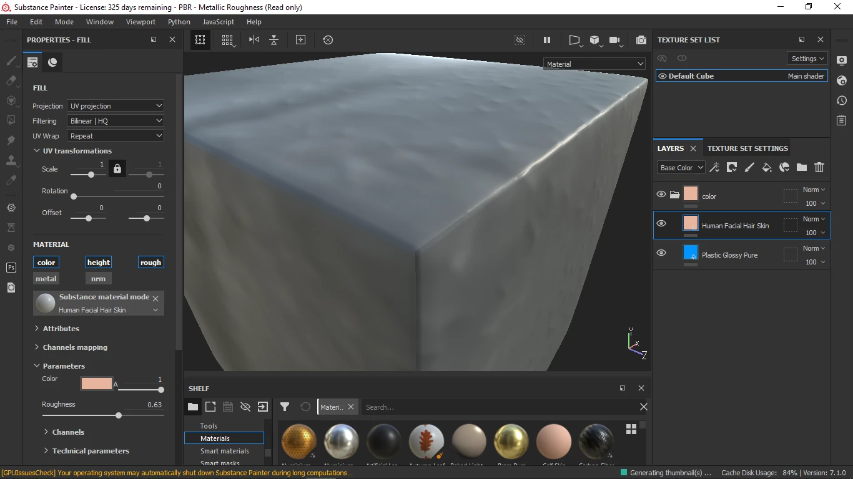
Task: Open the File menu
Action: [x=12, y=22]
